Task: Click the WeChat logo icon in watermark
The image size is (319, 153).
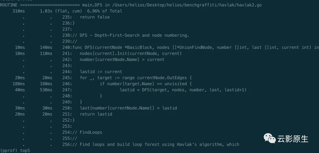Action: [270, 138]
